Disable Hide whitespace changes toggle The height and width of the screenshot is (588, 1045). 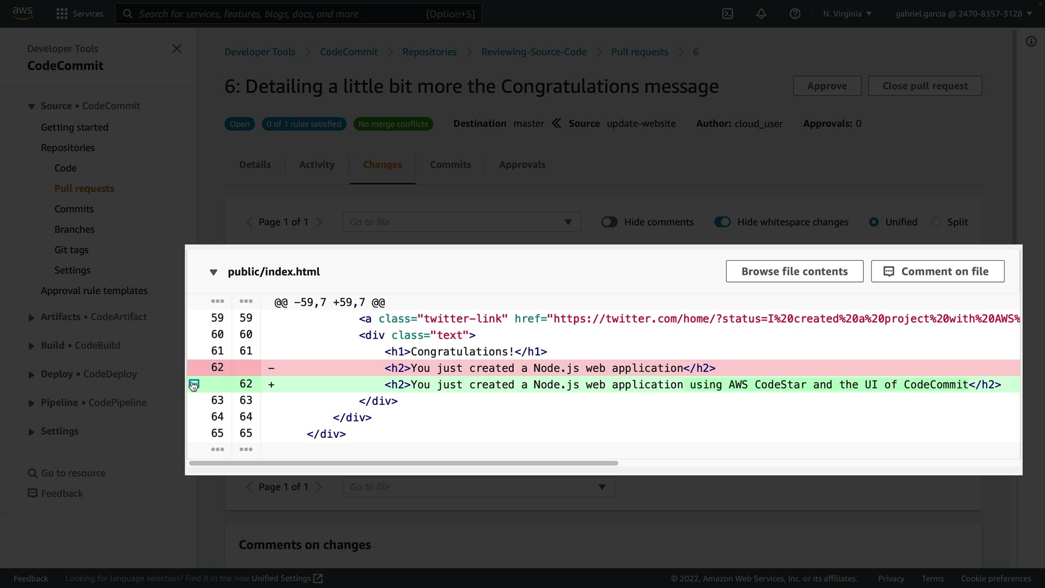(x=722, y=222)
